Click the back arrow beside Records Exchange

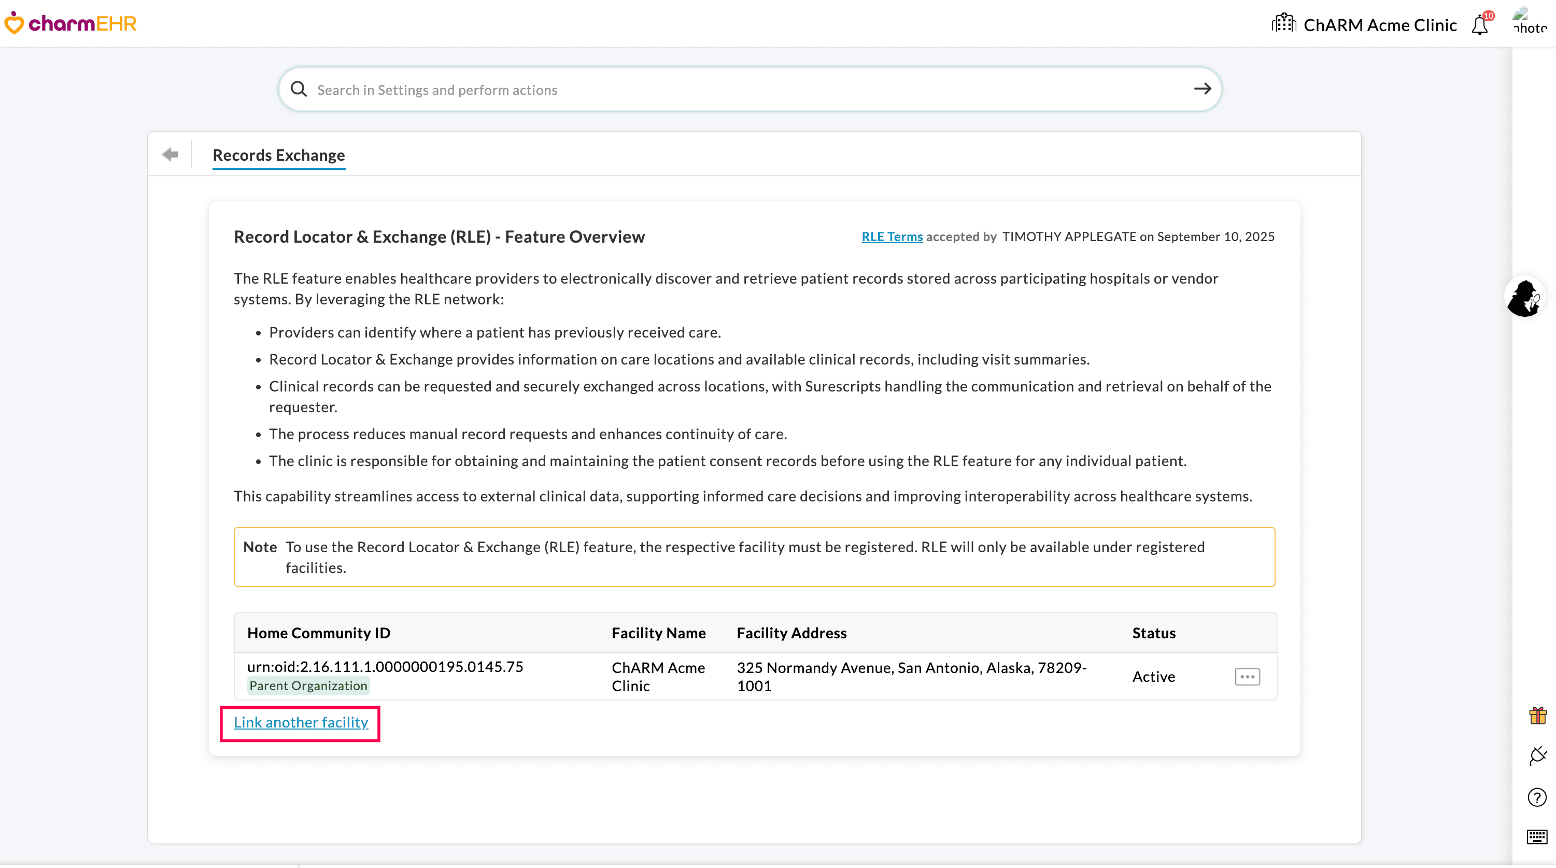(x=171, y=155)
